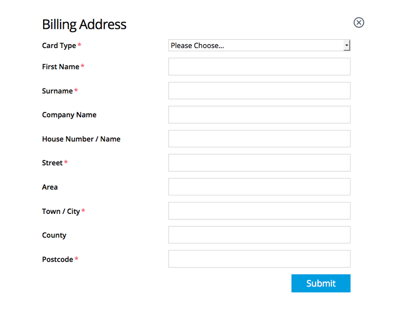Click the County text box

click(x=259, y=235)
